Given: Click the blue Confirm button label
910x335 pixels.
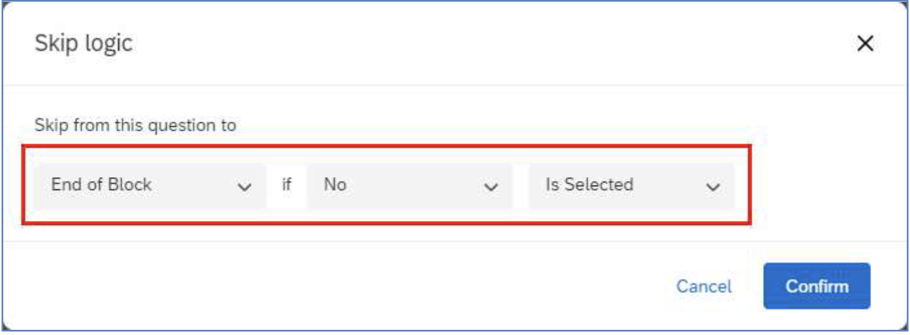Looking at the screenshot, I should click(817, 286).
